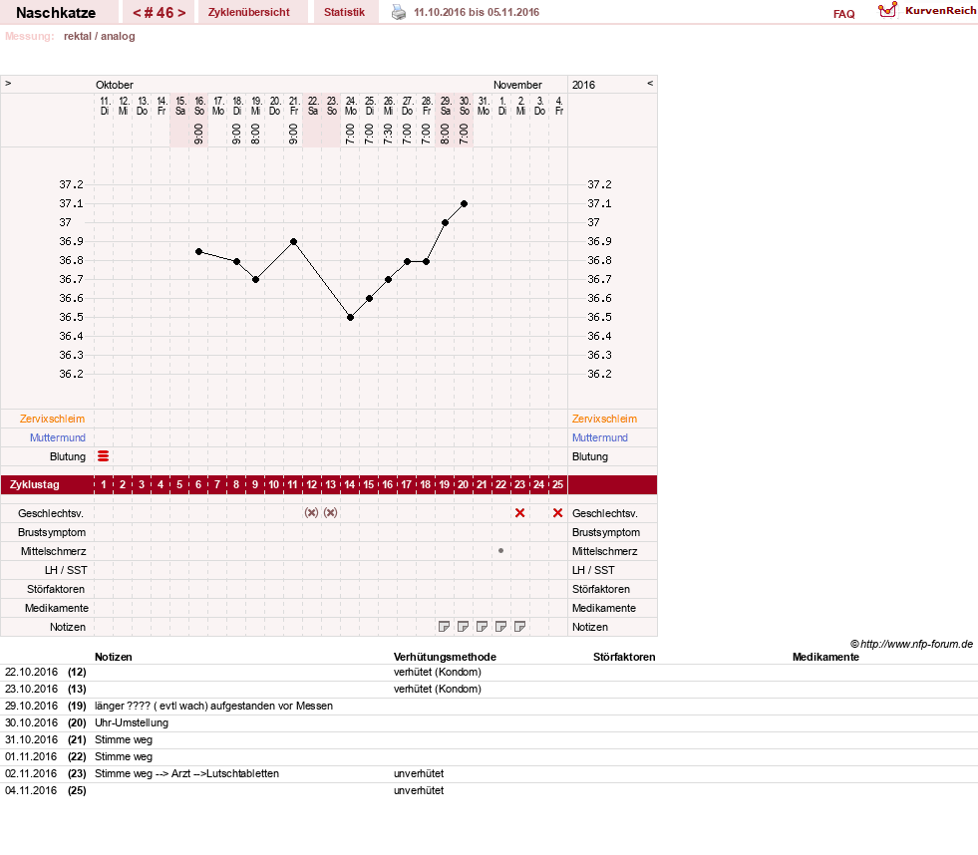Go to the previous cycle arrow before #46
978x855 pixels.
137,13
